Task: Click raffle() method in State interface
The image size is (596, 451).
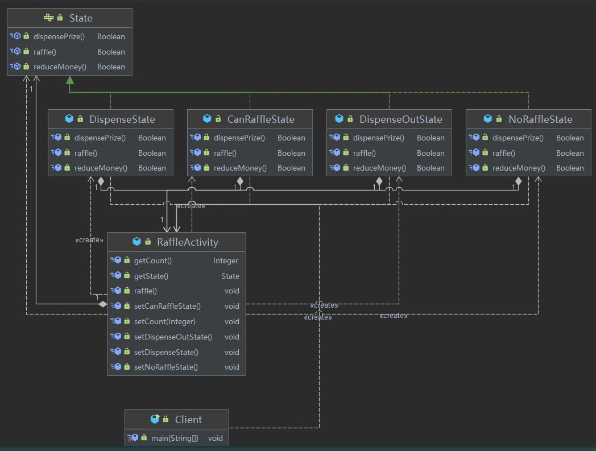Action: click(45, 52)
